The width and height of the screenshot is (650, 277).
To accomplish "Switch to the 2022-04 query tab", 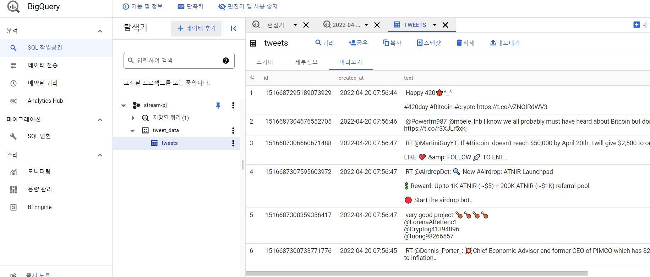I will (x=346, y=25).
